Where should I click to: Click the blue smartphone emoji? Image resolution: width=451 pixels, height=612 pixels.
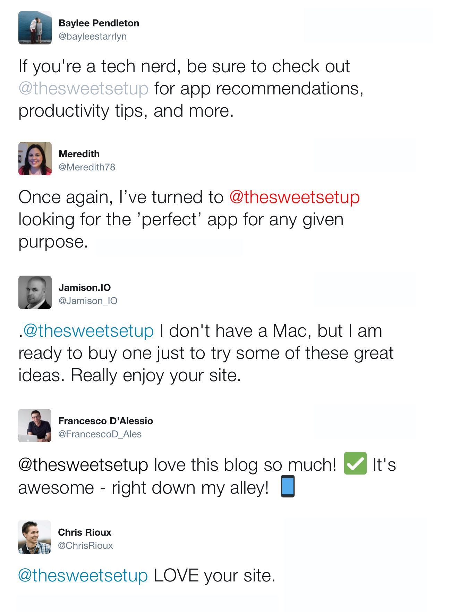click(x=288, y=486)
